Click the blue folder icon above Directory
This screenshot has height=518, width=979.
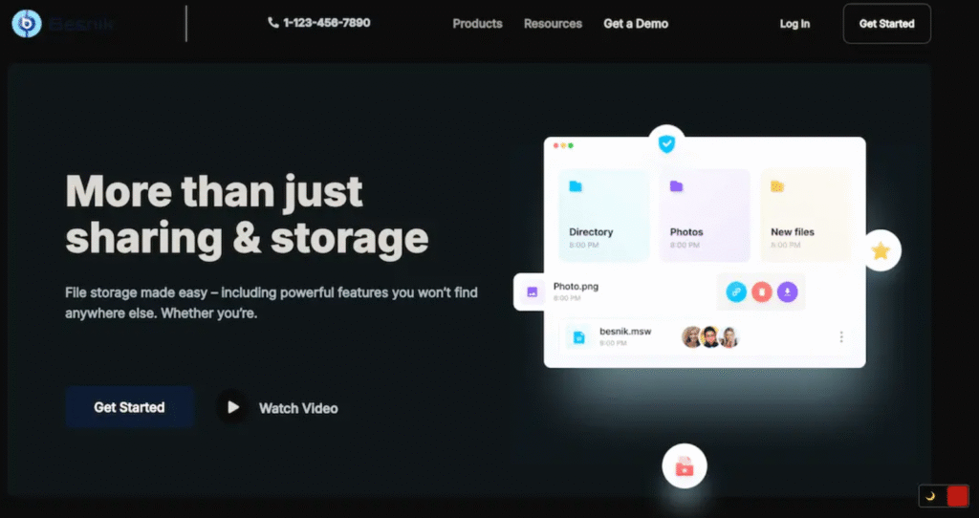(x=576, y=186)
